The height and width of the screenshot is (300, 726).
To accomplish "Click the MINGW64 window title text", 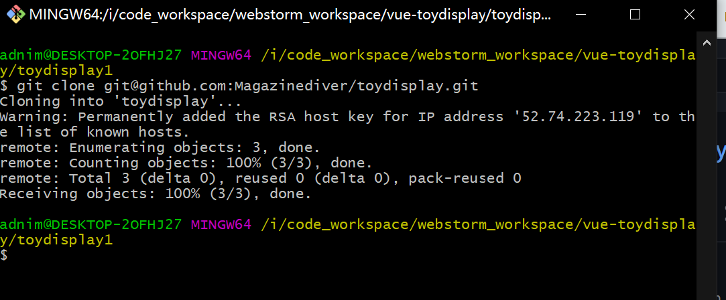I will tap(290, 15).
